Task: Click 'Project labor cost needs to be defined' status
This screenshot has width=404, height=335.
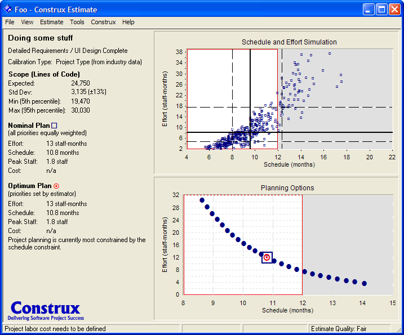Action: [x=55, y=329]
